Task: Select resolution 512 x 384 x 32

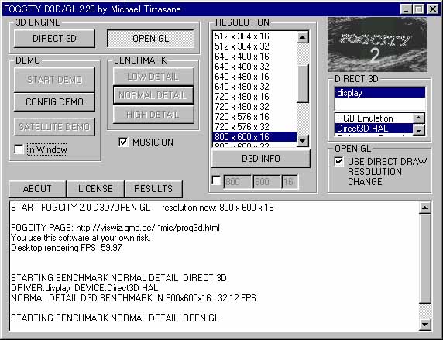Action: (x=255, y=46)
